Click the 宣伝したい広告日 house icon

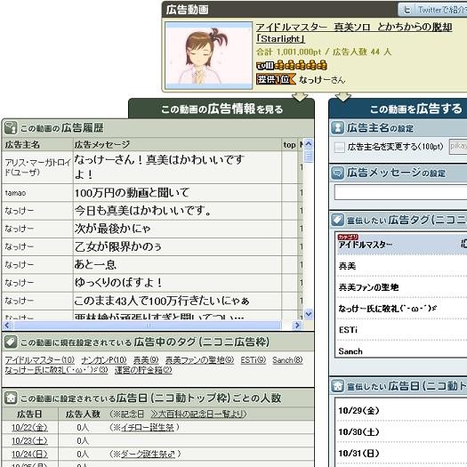pyautogui.click(x=337, y=386)
